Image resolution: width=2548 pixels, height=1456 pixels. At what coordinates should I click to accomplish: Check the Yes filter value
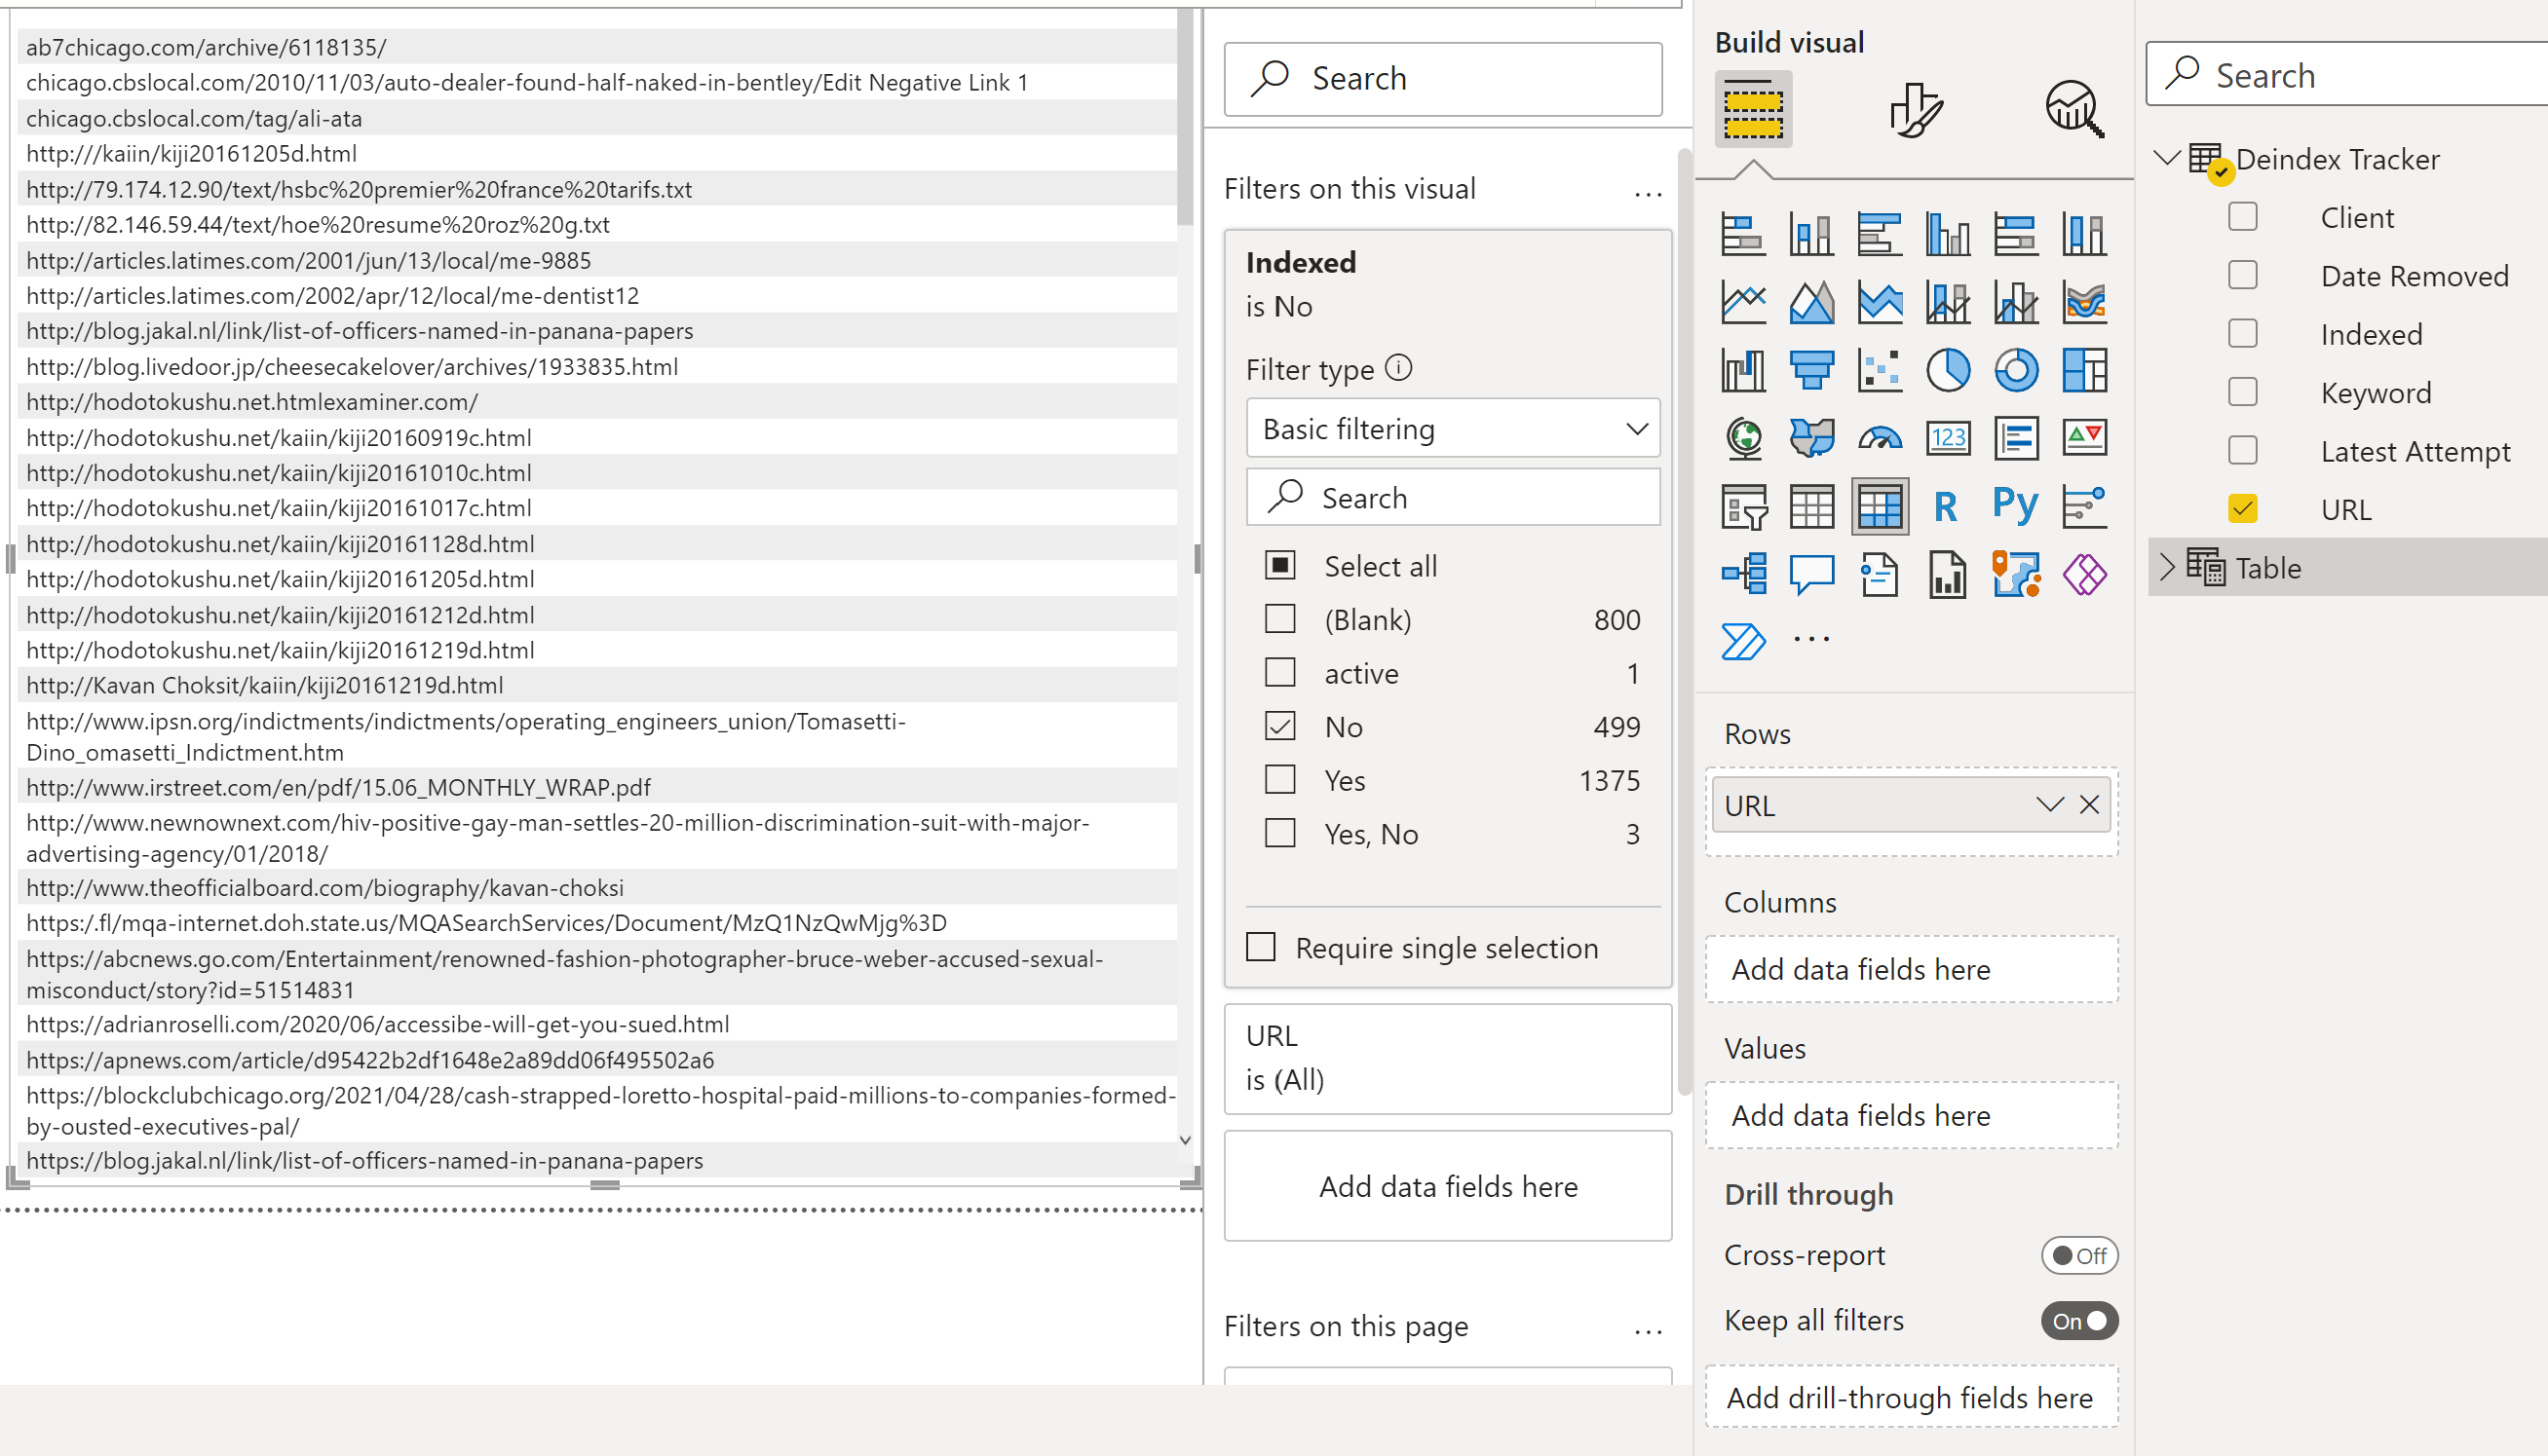(1280, 779)
